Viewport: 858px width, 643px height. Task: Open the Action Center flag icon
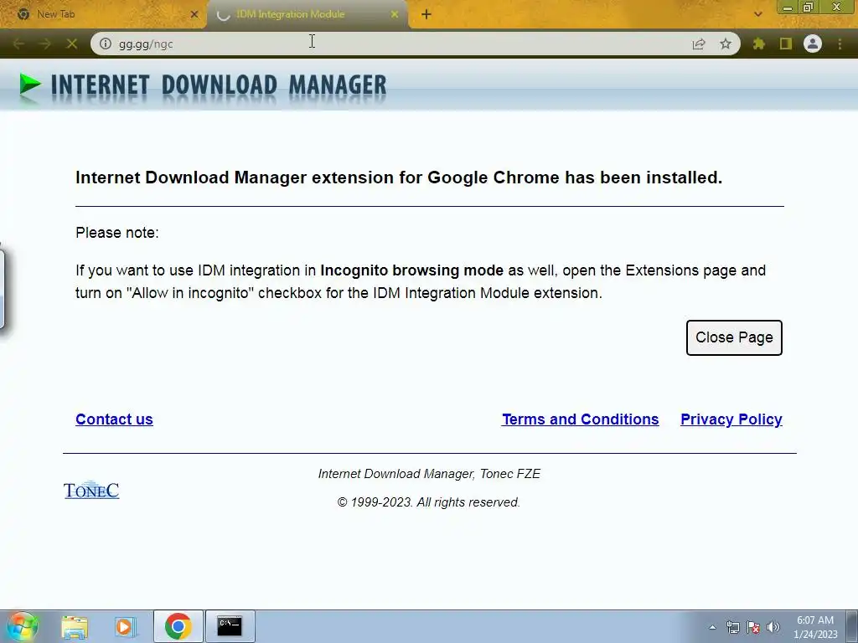(753, 627)
